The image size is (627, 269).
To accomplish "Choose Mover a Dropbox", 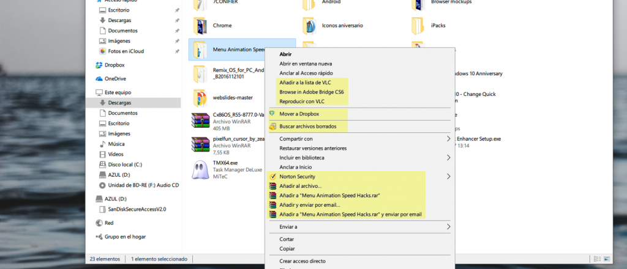I will [x=299, y=114].
